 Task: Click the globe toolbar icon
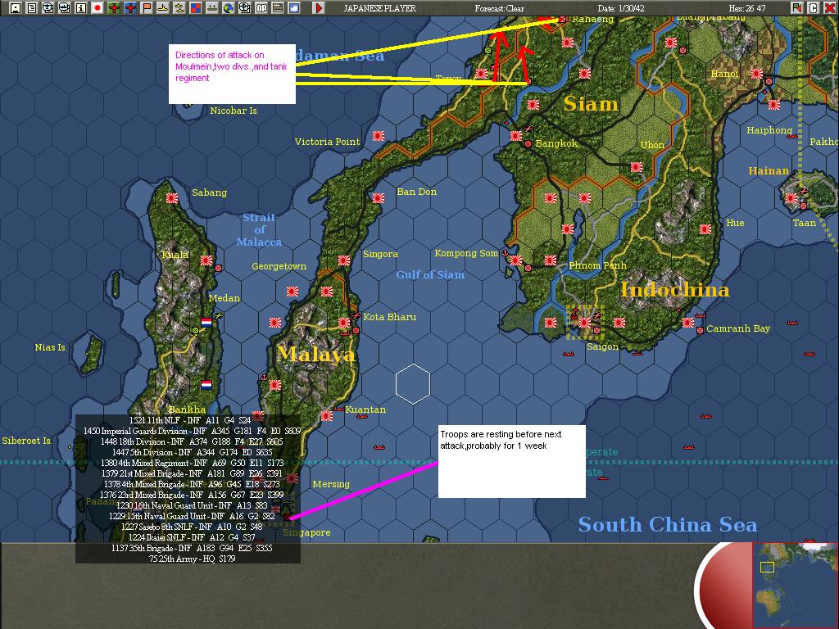tap(229, 8)
